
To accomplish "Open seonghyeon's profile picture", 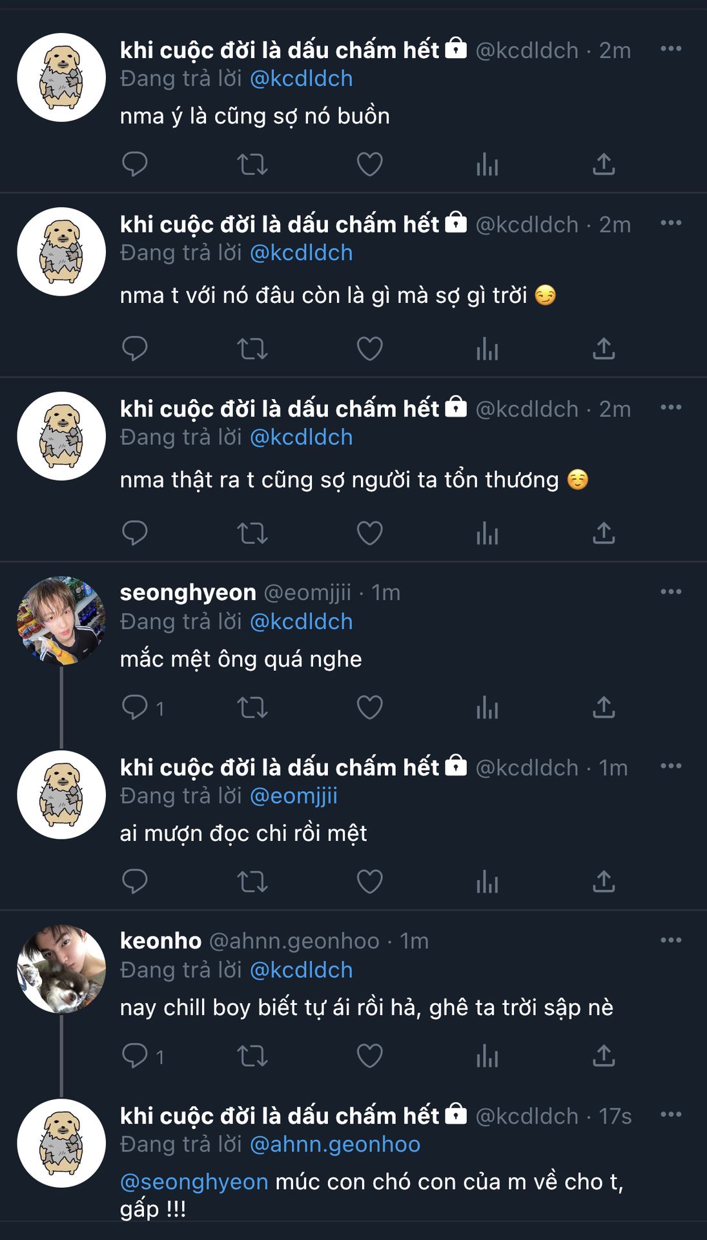I will click(x=61, y=621).
